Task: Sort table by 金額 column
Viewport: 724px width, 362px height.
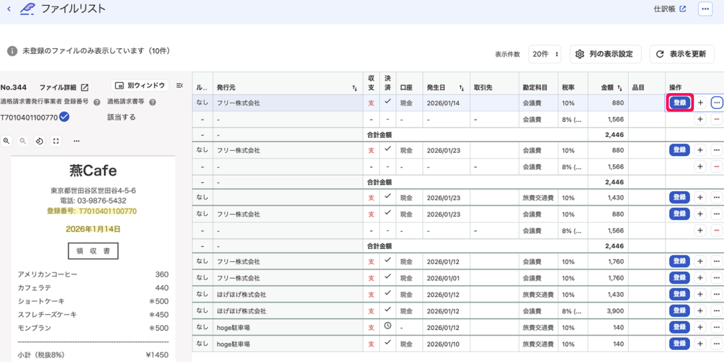Action: pyautogui.click(x=619, y=88)
